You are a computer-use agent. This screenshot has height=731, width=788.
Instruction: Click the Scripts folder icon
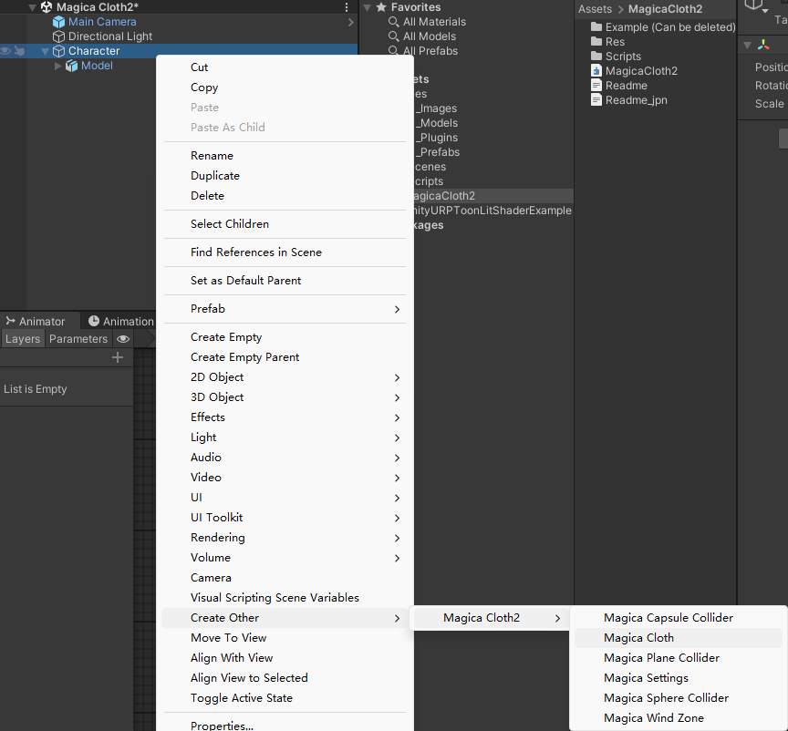pyautogui.click(x=596, y=56)
